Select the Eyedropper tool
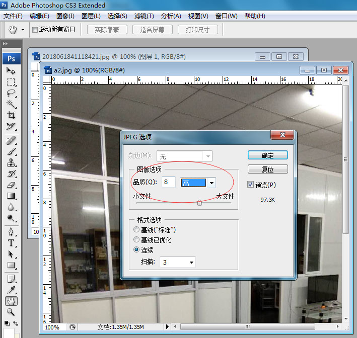 point(11,289)
